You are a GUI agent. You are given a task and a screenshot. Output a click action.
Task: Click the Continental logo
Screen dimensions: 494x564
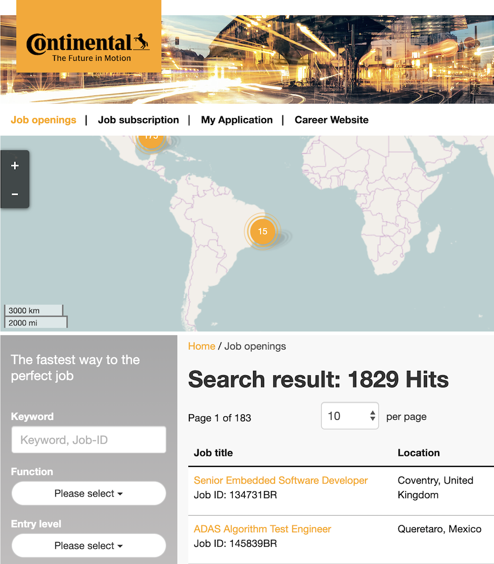pos(88,44)
